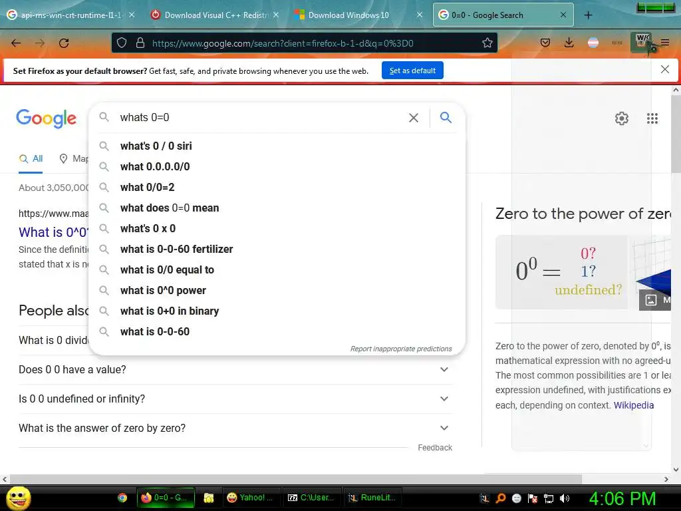Click the 4:06 PM taskbar clock
681x511 pixels.
tap(622, 498)
